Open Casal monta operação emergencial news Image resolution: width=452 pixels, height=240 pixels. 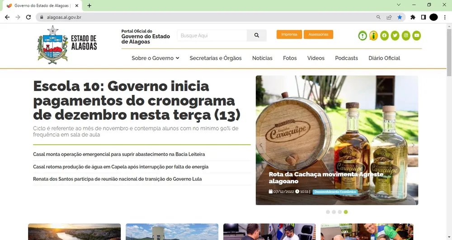tap(119, 154)
